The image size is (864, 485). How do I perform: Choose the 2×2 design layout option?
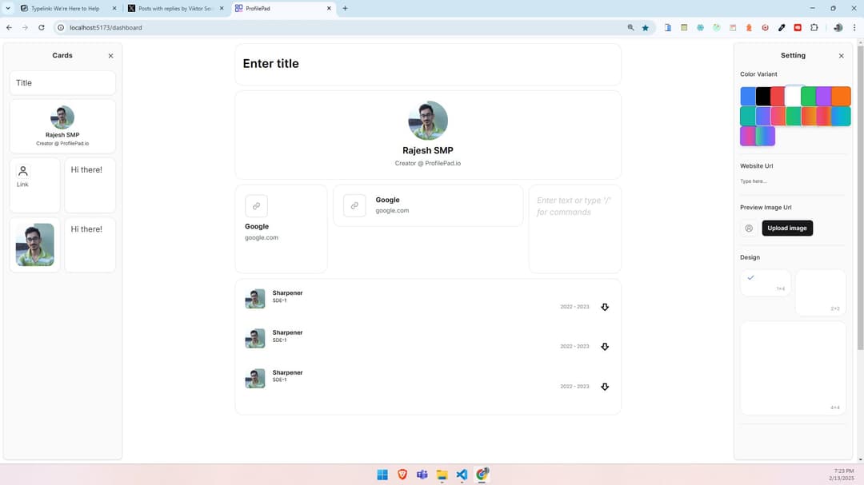point(820,292)
